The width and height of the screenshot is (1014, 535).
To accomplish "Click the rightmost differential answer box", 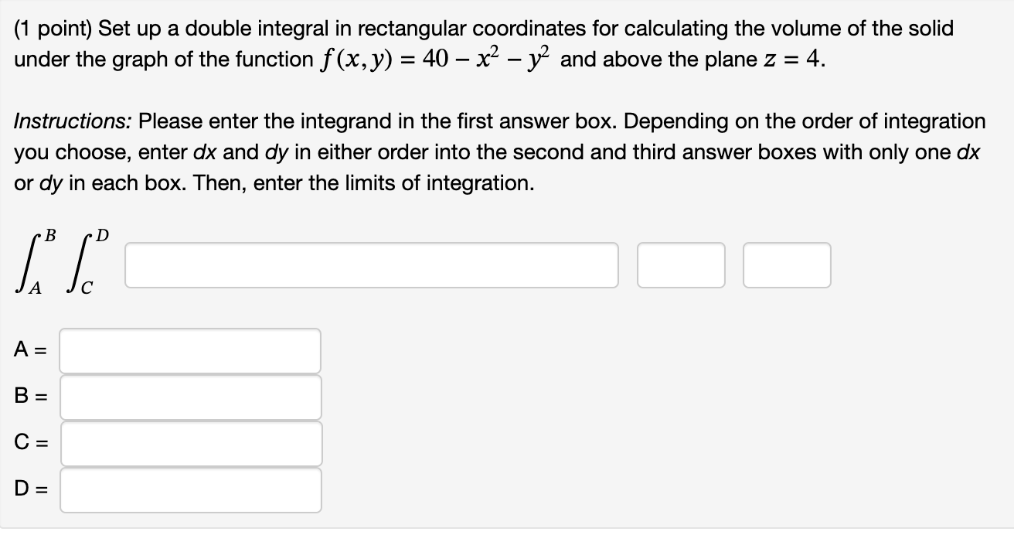I will pos(786,265).
